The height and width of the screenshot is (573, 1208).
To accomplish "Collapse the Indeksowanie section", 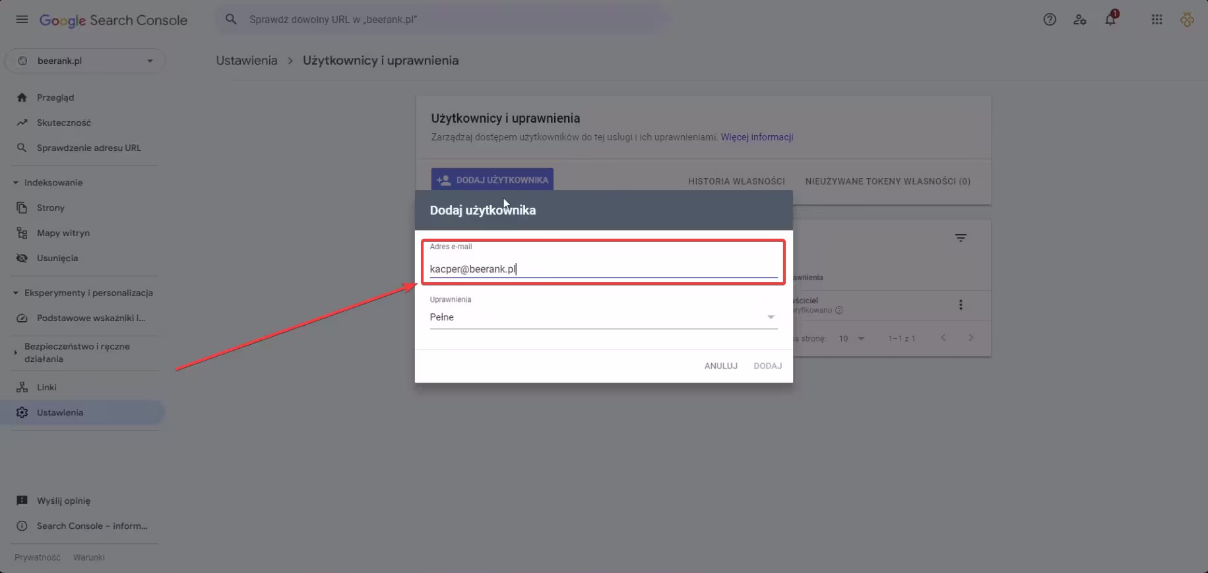I will pos(16,183).
